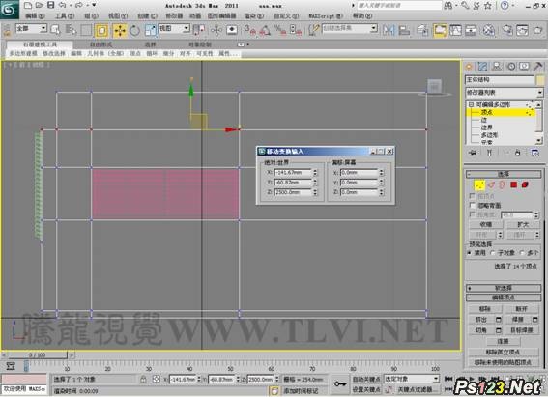
Task: Open the MAXScript menu
Action: point(326,16)
